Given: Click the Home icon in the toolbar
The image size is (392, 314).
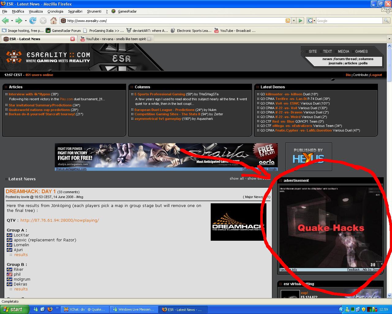Looking at the screenshot, I should click(x=54, y=21).
